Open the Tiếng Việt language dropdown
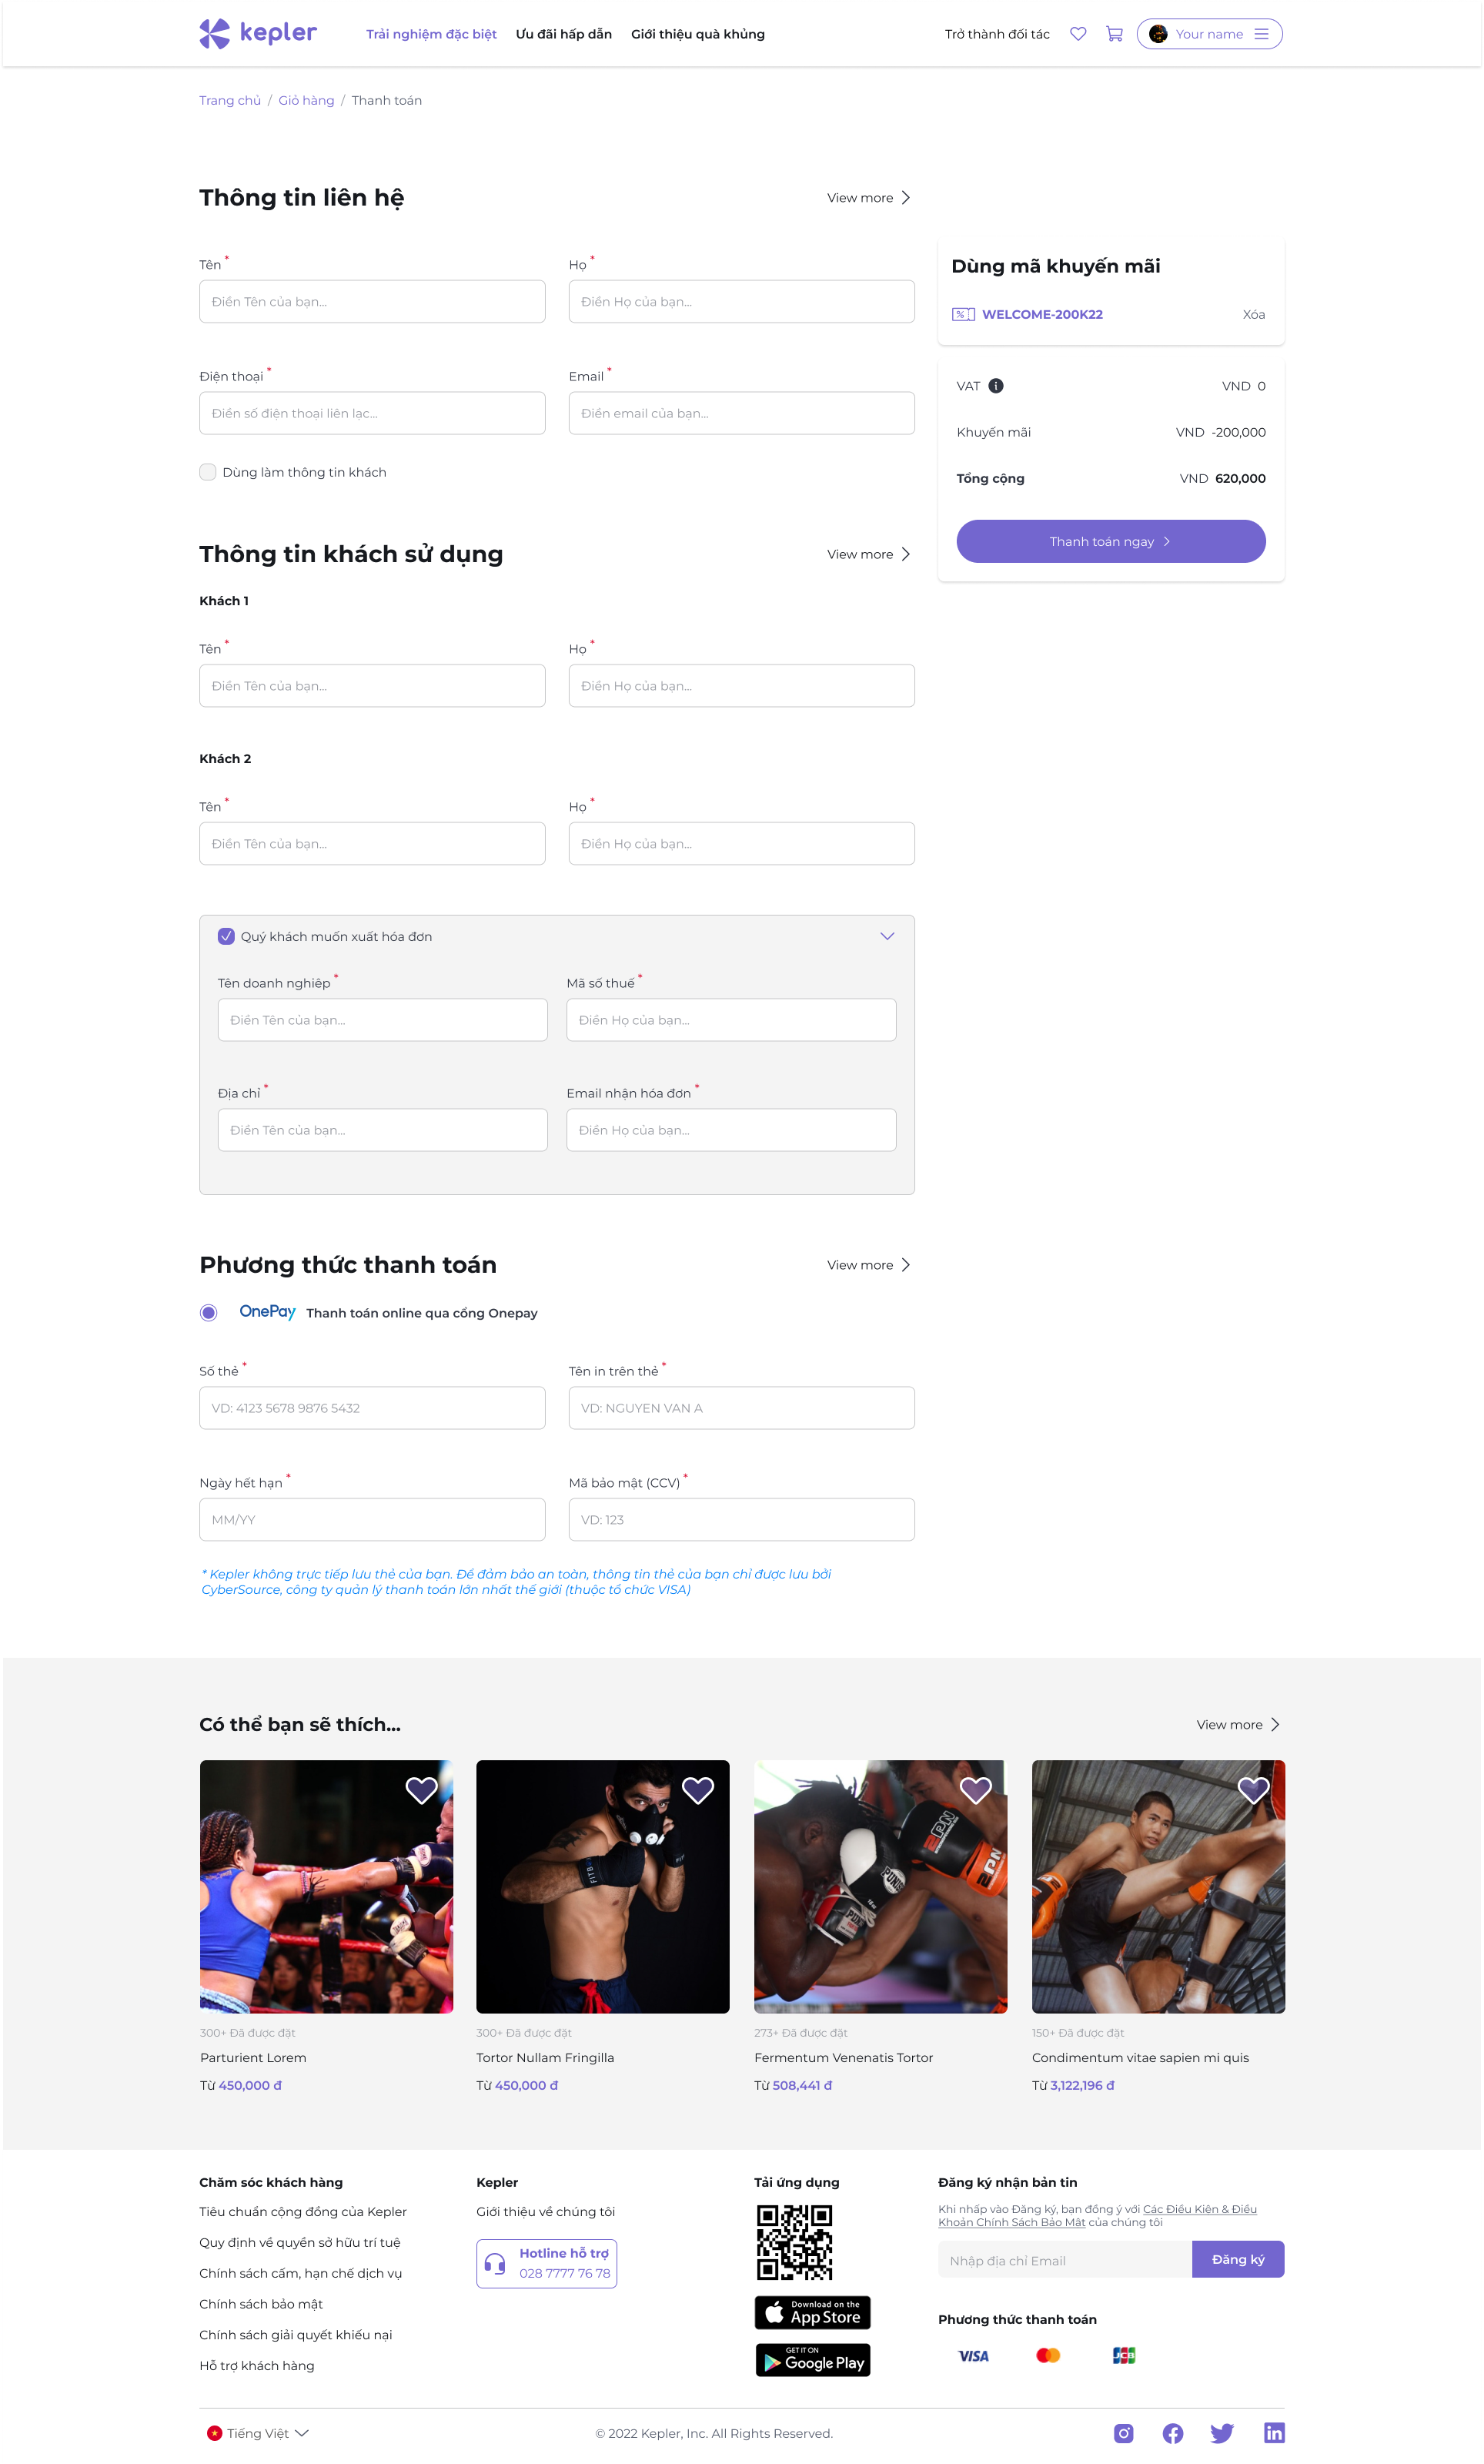The image size is (1484, 2464). tap(258, 2433)
